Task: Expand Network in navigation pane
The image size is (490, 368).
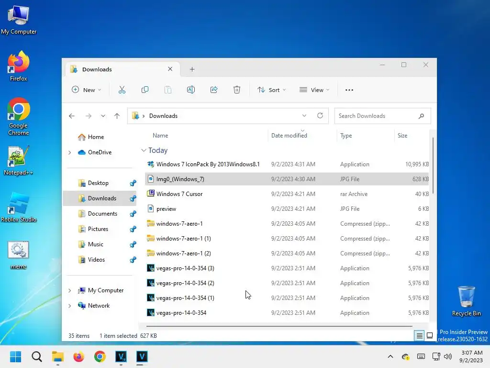Action: tap(69, 306)
